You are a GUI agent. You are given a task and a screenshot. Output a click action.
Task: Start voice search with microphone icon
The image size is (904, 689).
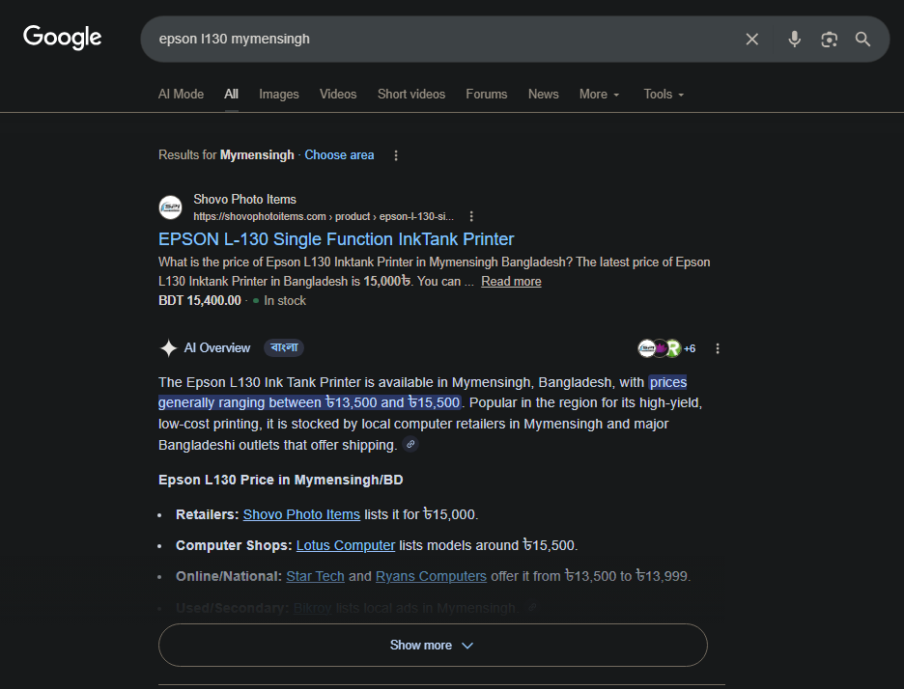pyautogui.click(x=794, y=40)
